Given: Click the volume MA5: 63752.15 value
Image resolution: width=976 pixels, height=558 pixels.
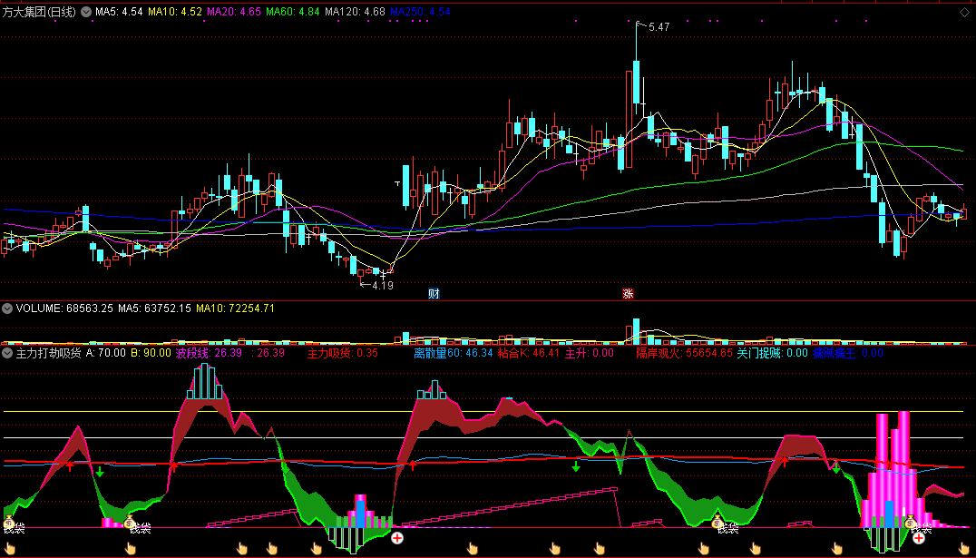Looking at the screenshot, I should tap(155, 308).
